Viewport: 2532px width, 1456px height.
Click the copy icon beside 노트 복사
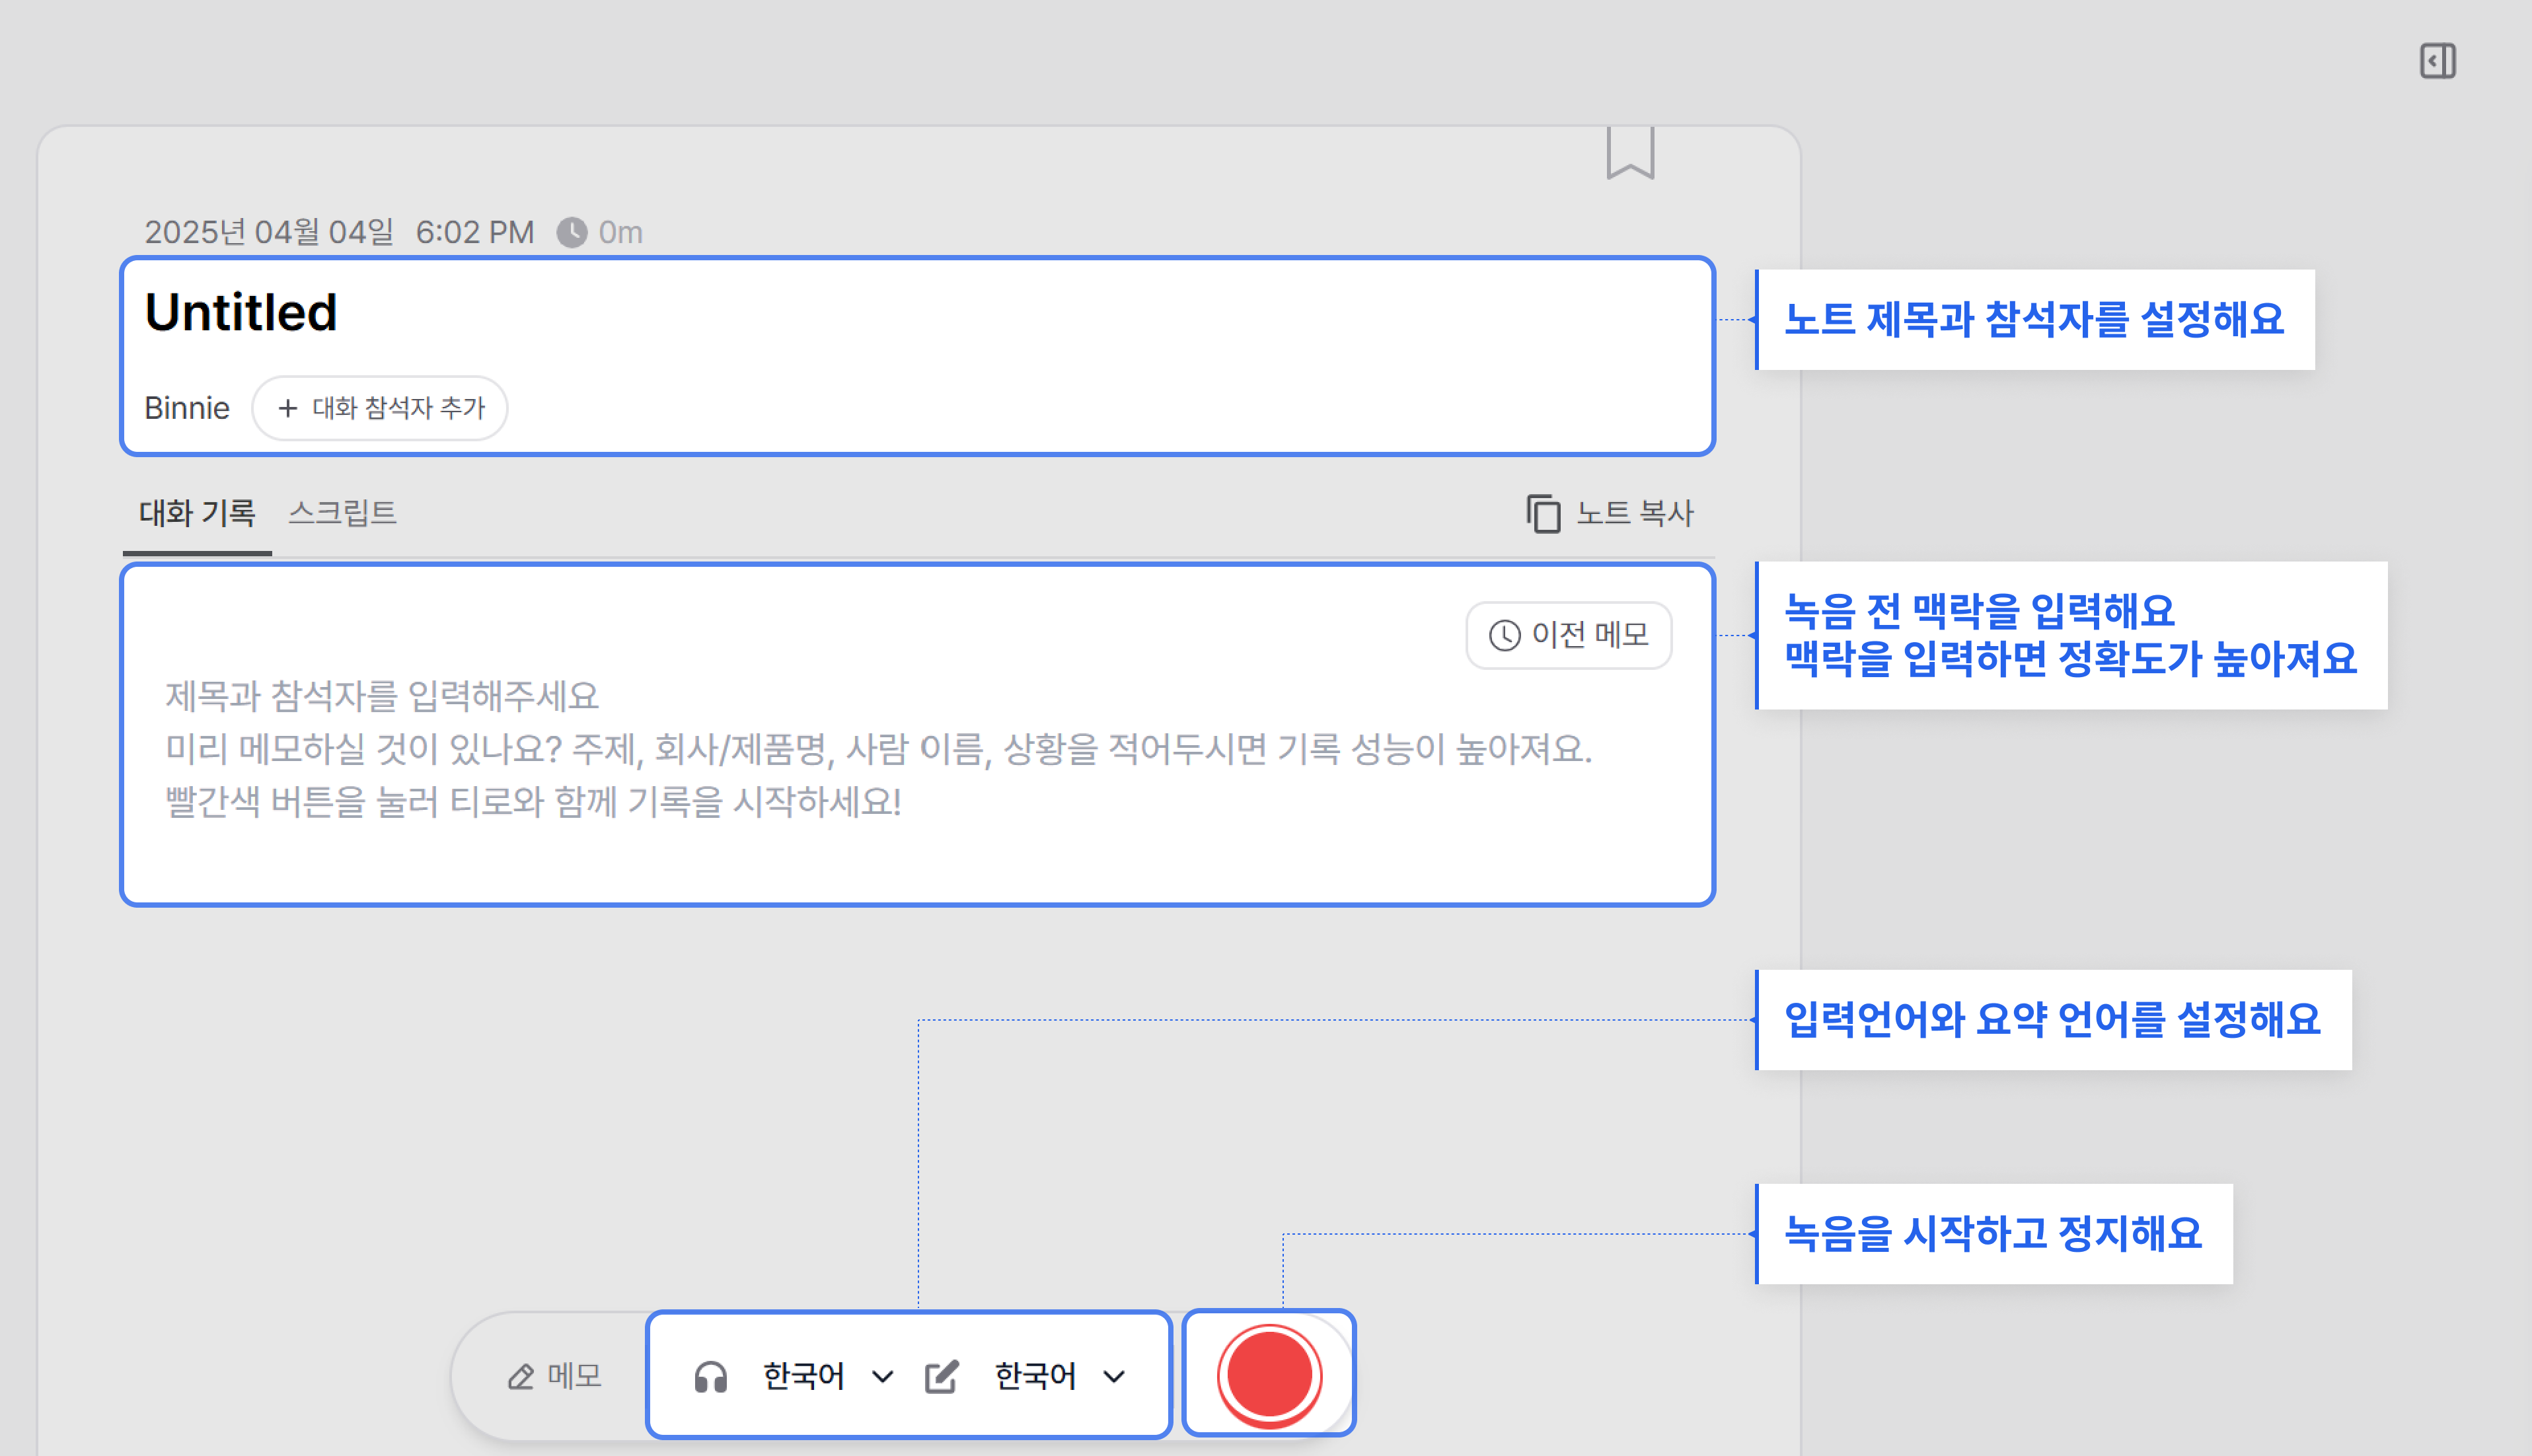pos(1543,514)
